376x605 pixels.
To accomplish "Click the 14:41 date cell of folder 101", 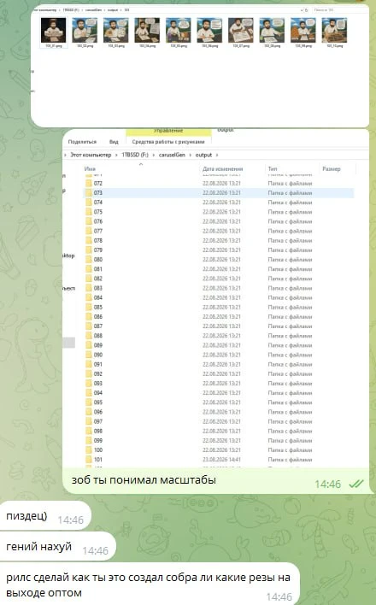I will pos(221,460).
